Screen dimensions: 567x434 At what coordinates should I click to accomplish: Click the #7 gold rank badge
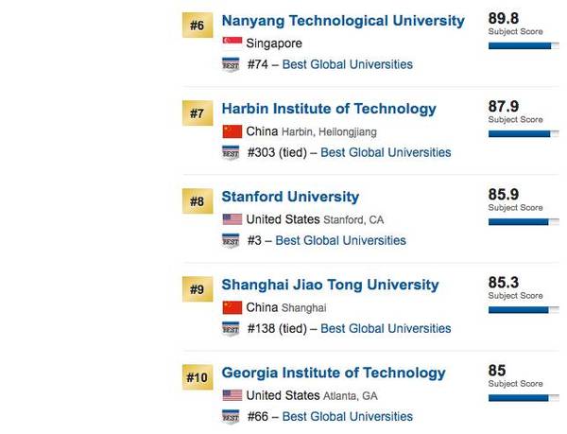pos(198,113)
